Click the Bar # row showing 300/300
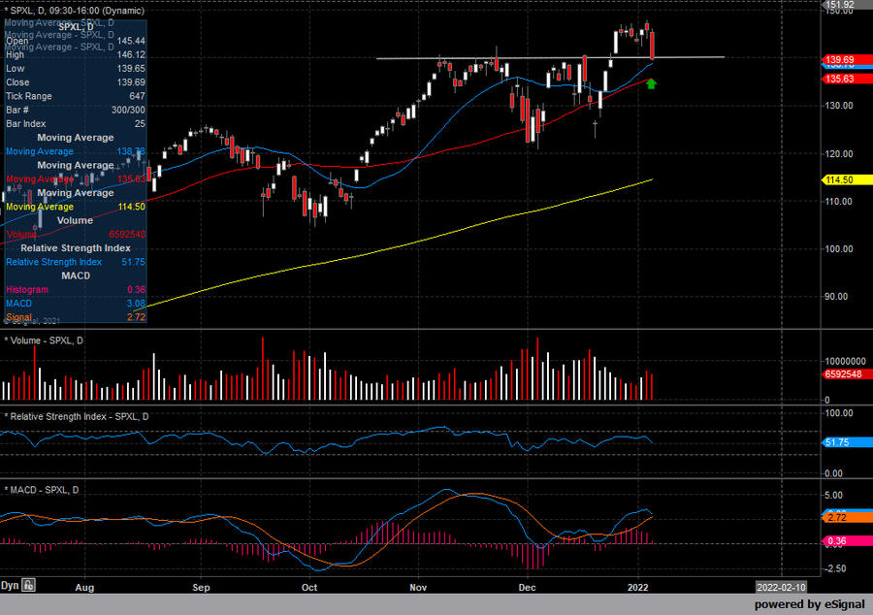The width and height of the screenshot is (873, 615). pyautogui.click(x=75, y=111)
